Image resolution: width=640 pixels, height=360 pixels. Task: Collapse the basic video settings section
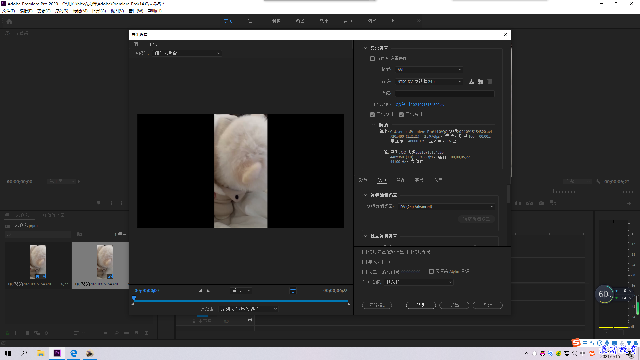tap(365, 236)
